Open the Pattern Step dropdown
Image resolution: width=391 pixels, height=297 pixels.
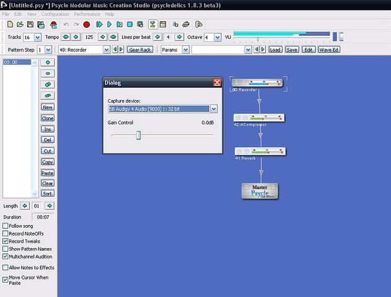pyautogui.click(x=48, y=49)
